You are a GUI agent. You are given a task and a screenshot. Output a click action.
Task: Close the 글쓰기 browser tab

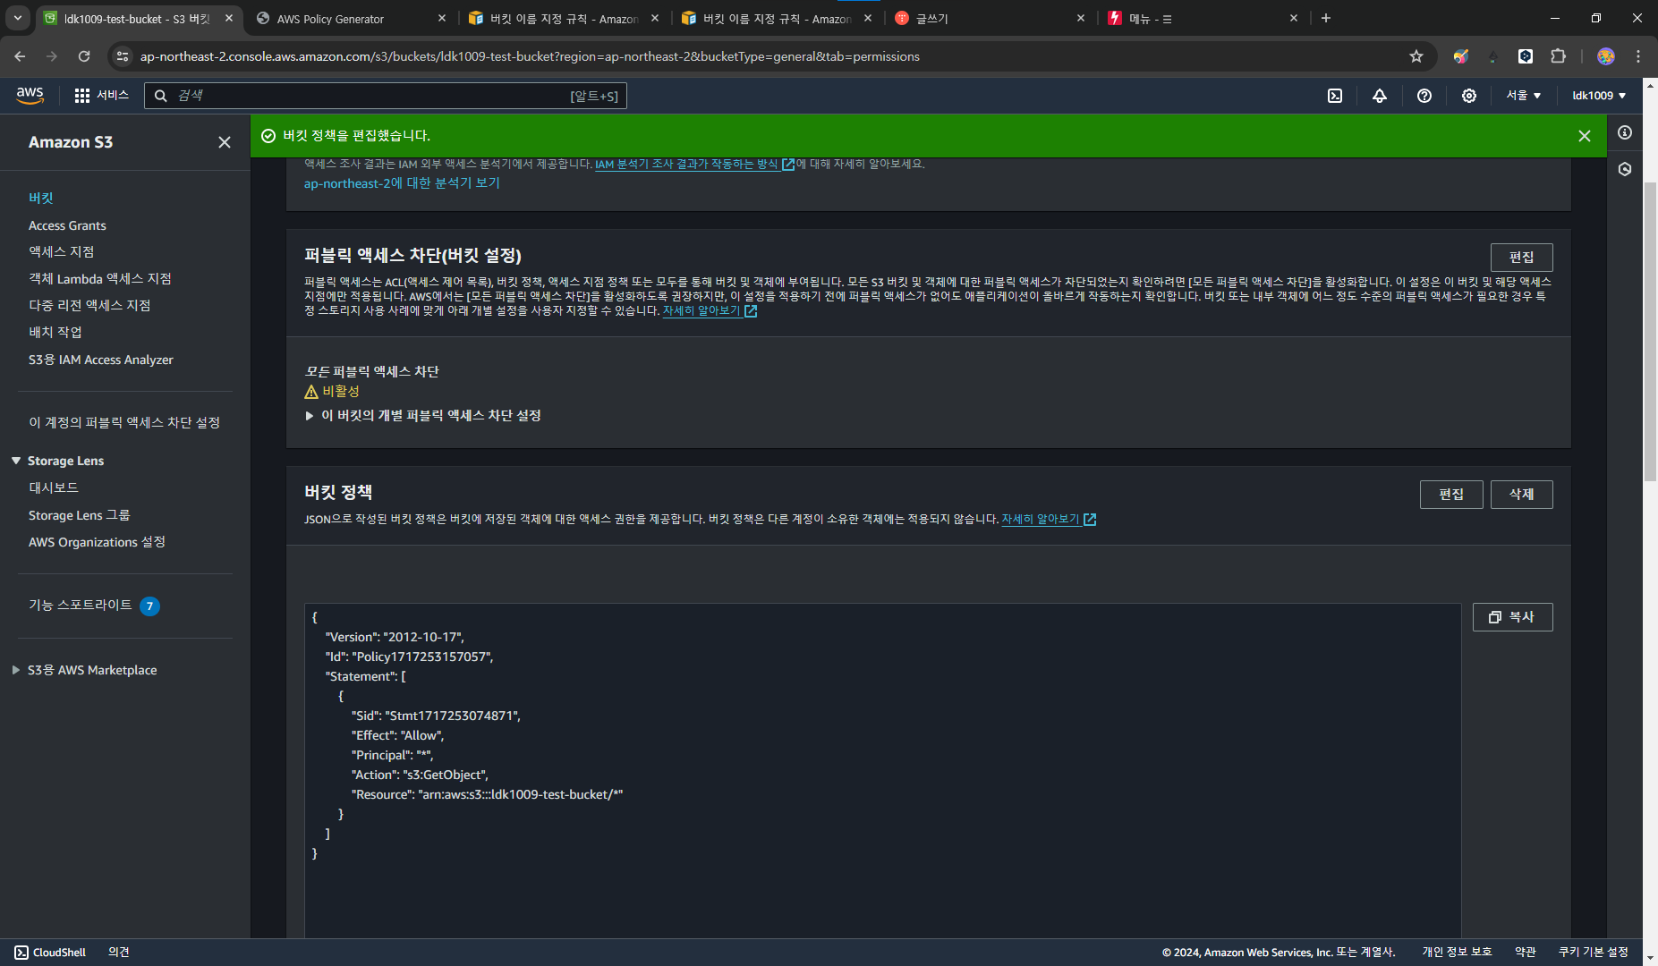coord(1081,18)
